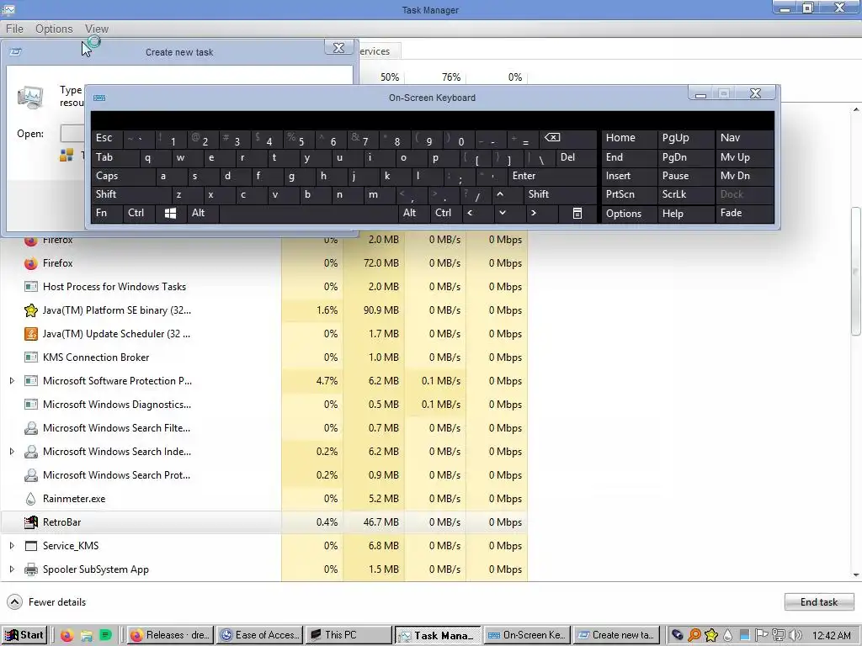Open the Options menu in Task Manager
The image size is (862, 646).
[54, 29]
